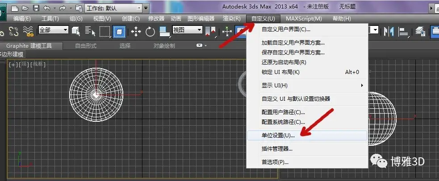439x181 pixels.
Task: Activate the Select and Scale tool
Action: click(165, 32)
